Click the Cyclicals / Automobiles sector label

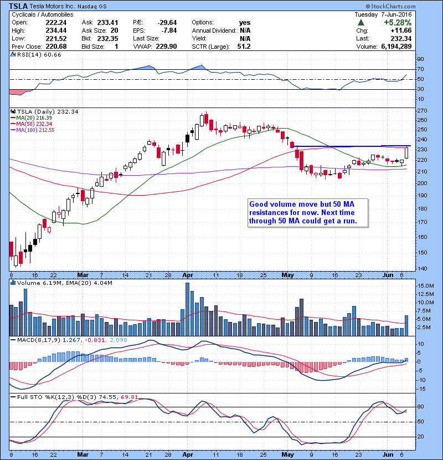point(43,14)
